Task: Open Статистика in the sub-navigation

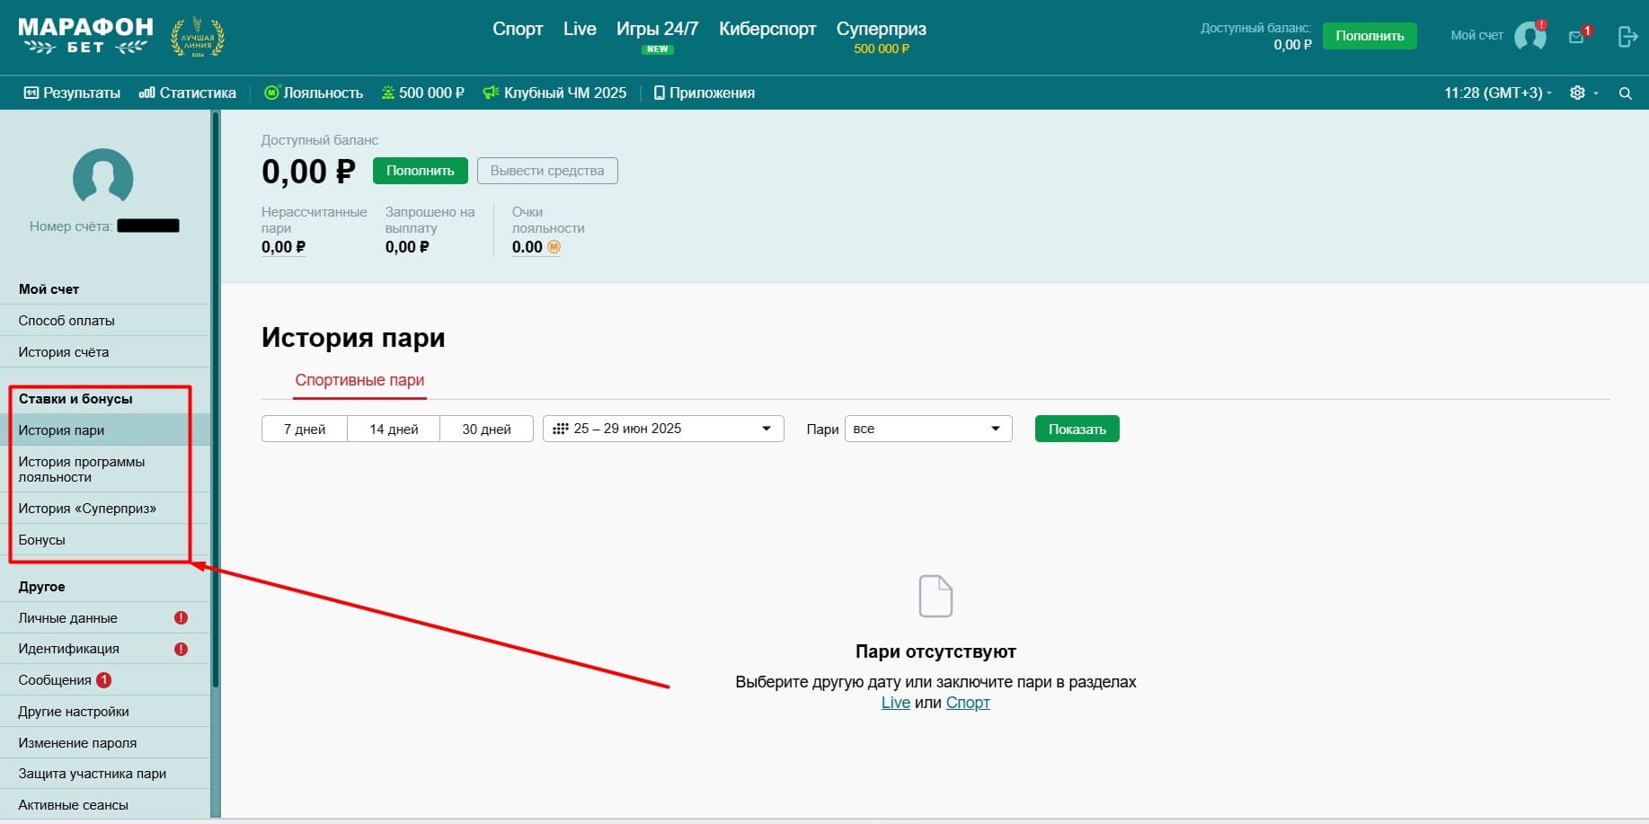Action: [188, 93]
